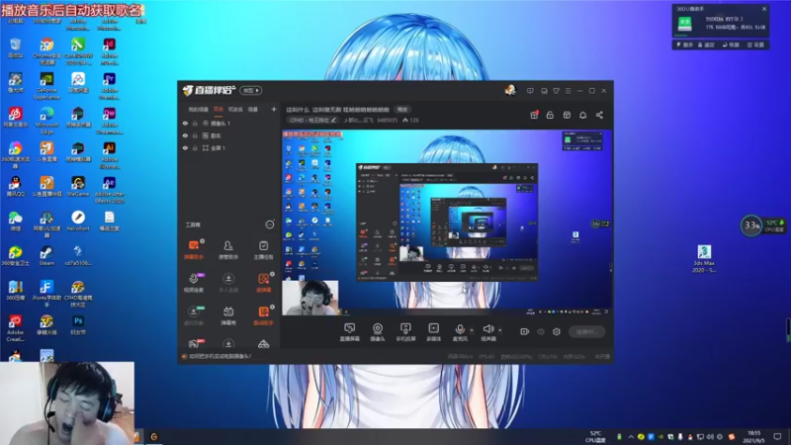Open 主播任务 tool in the toolbox
Screen dimensions: 791x445
click(x=263, y=250)
